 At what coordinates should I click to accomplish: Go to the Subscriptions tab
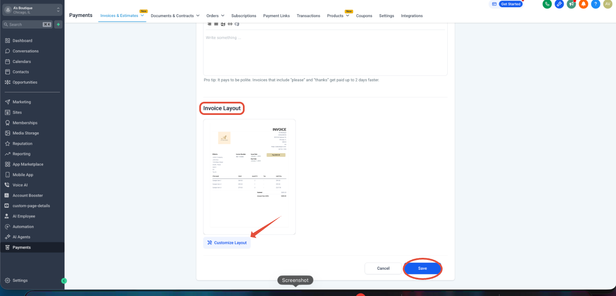coord(244,16)
